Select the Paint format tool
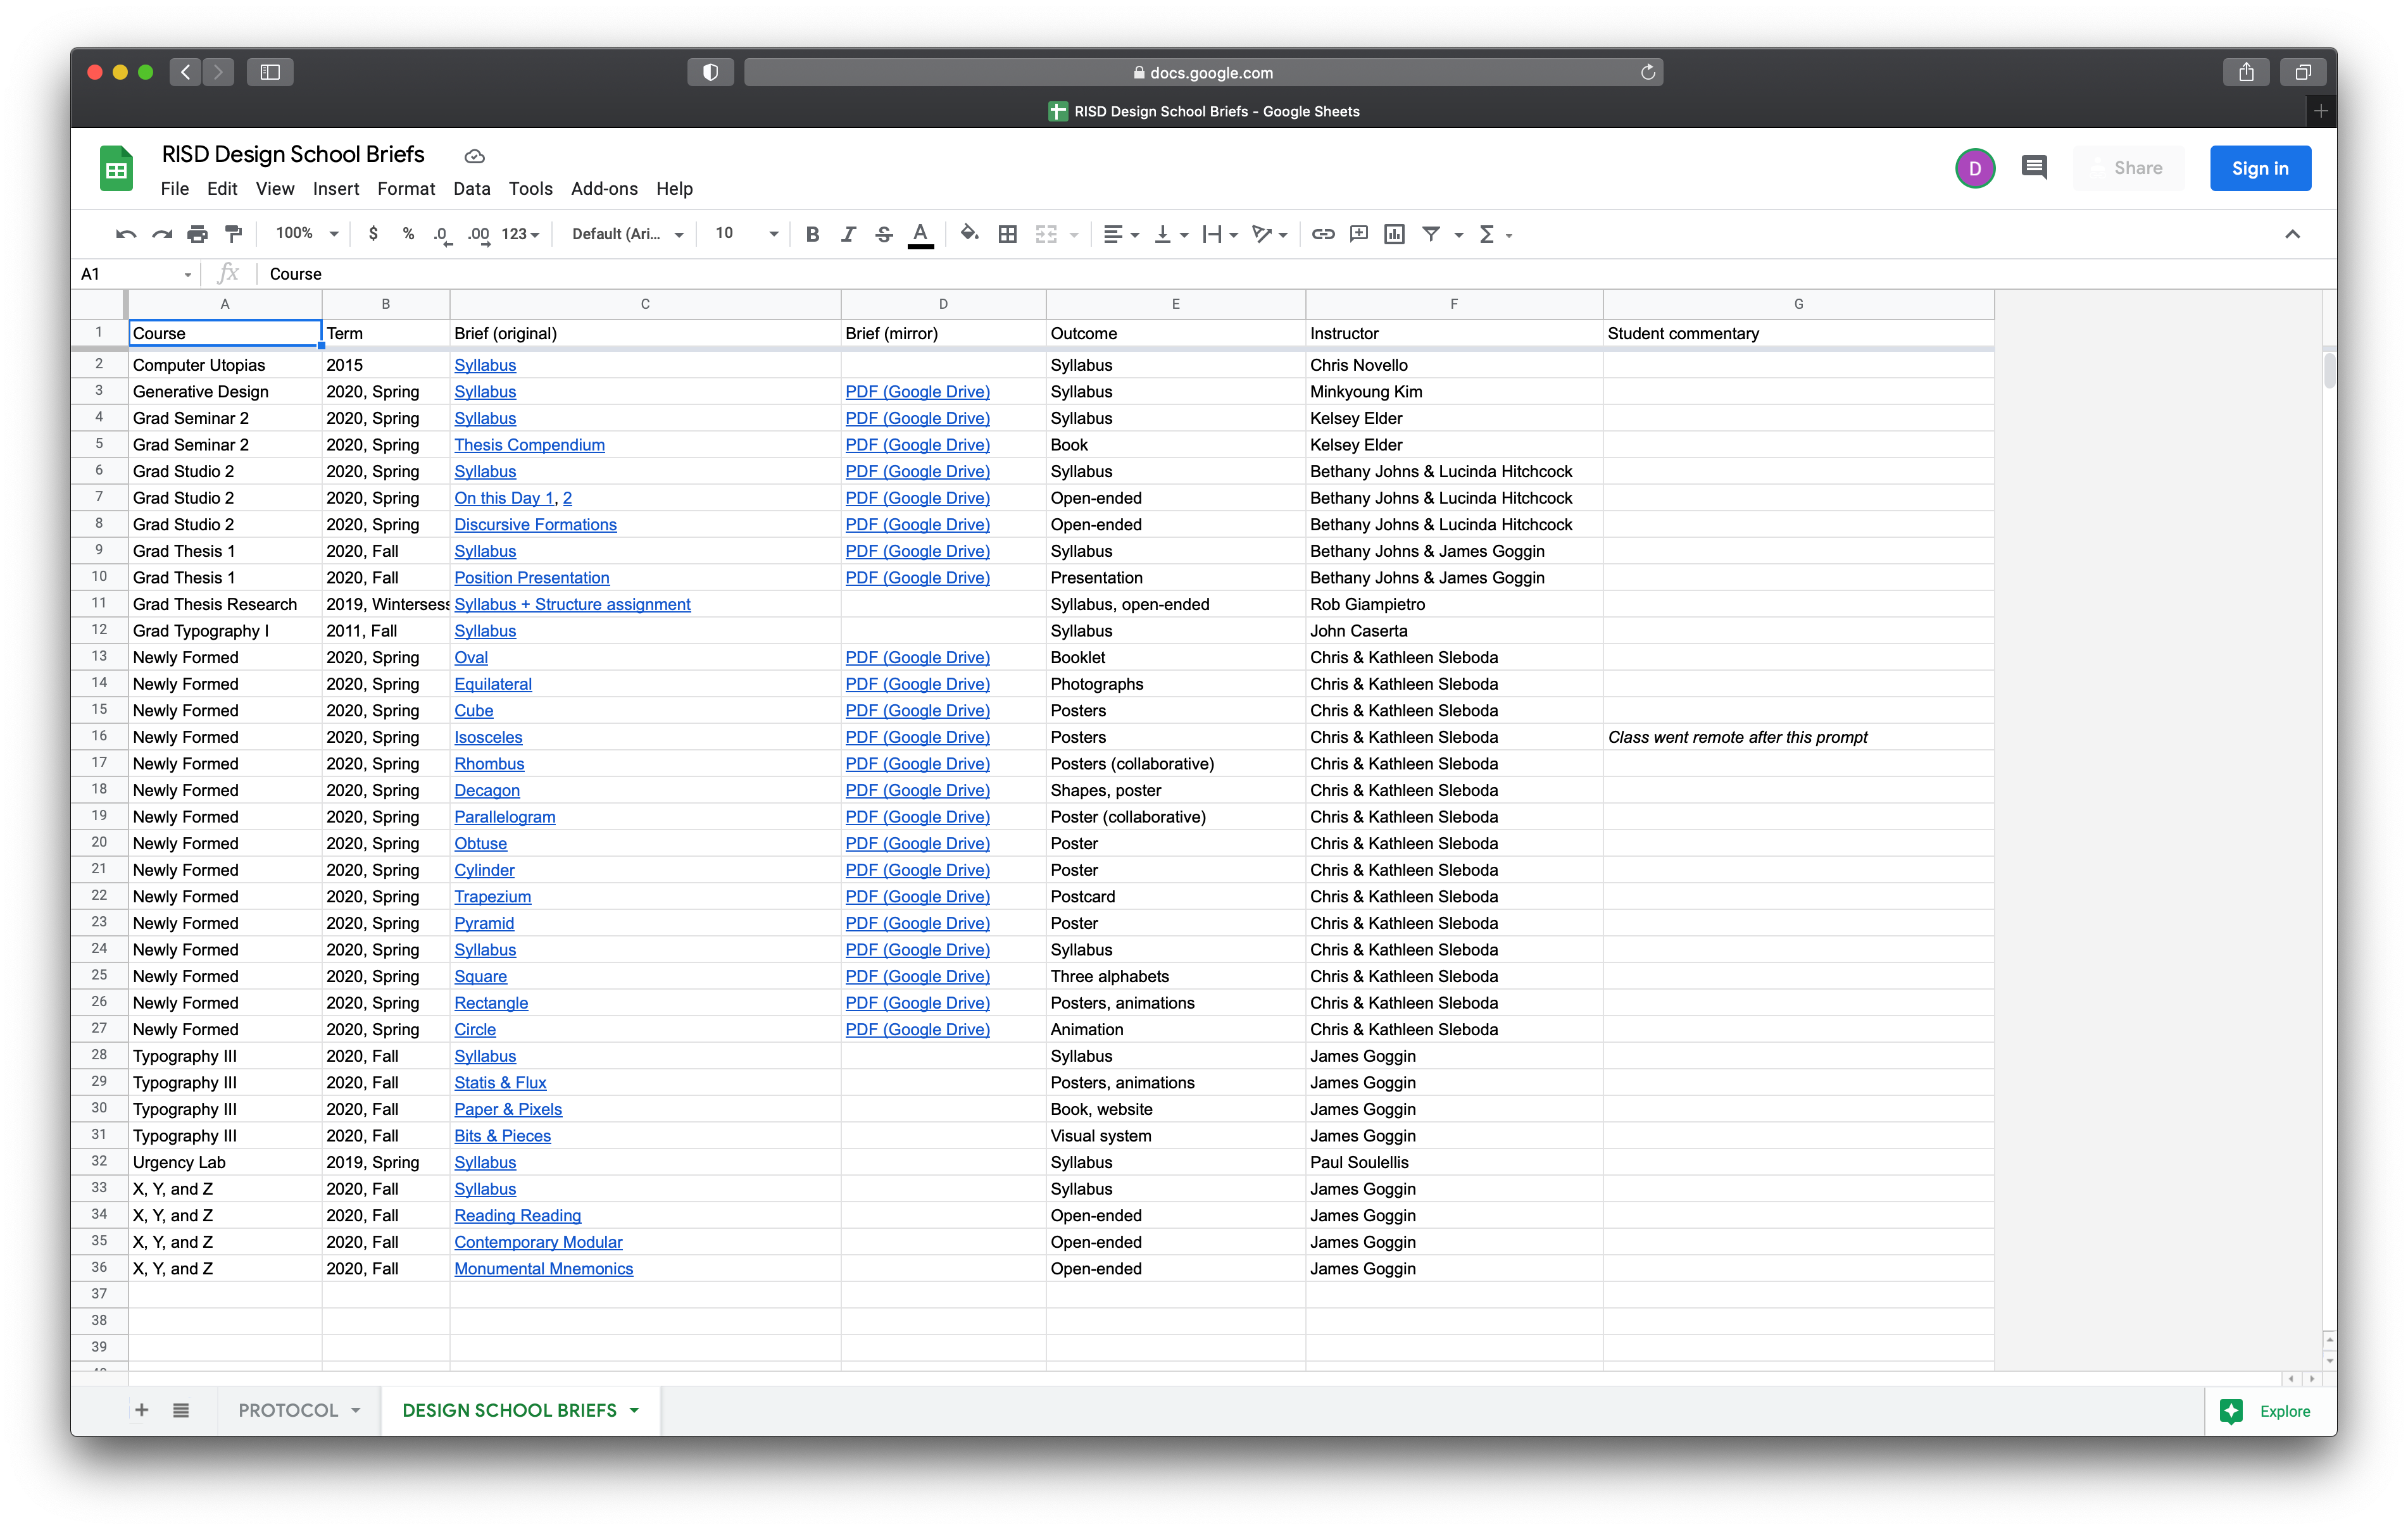Screen dimensions: 2408x1530 234,234
